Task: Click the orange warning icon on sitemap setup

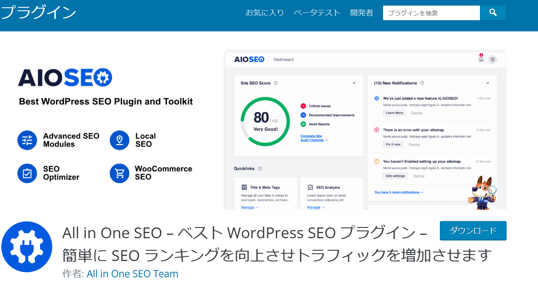Action: coord(377,162)
